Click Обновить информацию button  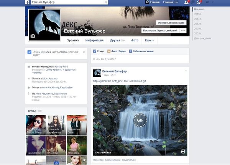click(x=171, y=23)
